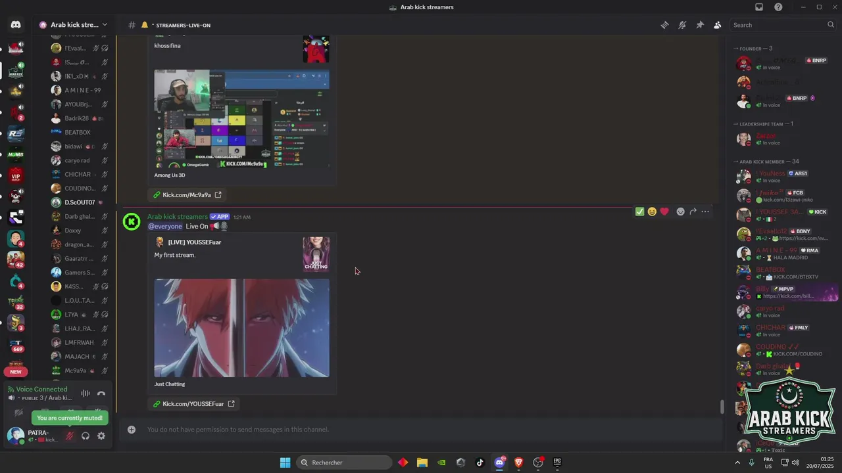
Task: Open the NUMB server icon
Action: coord(16,154)
